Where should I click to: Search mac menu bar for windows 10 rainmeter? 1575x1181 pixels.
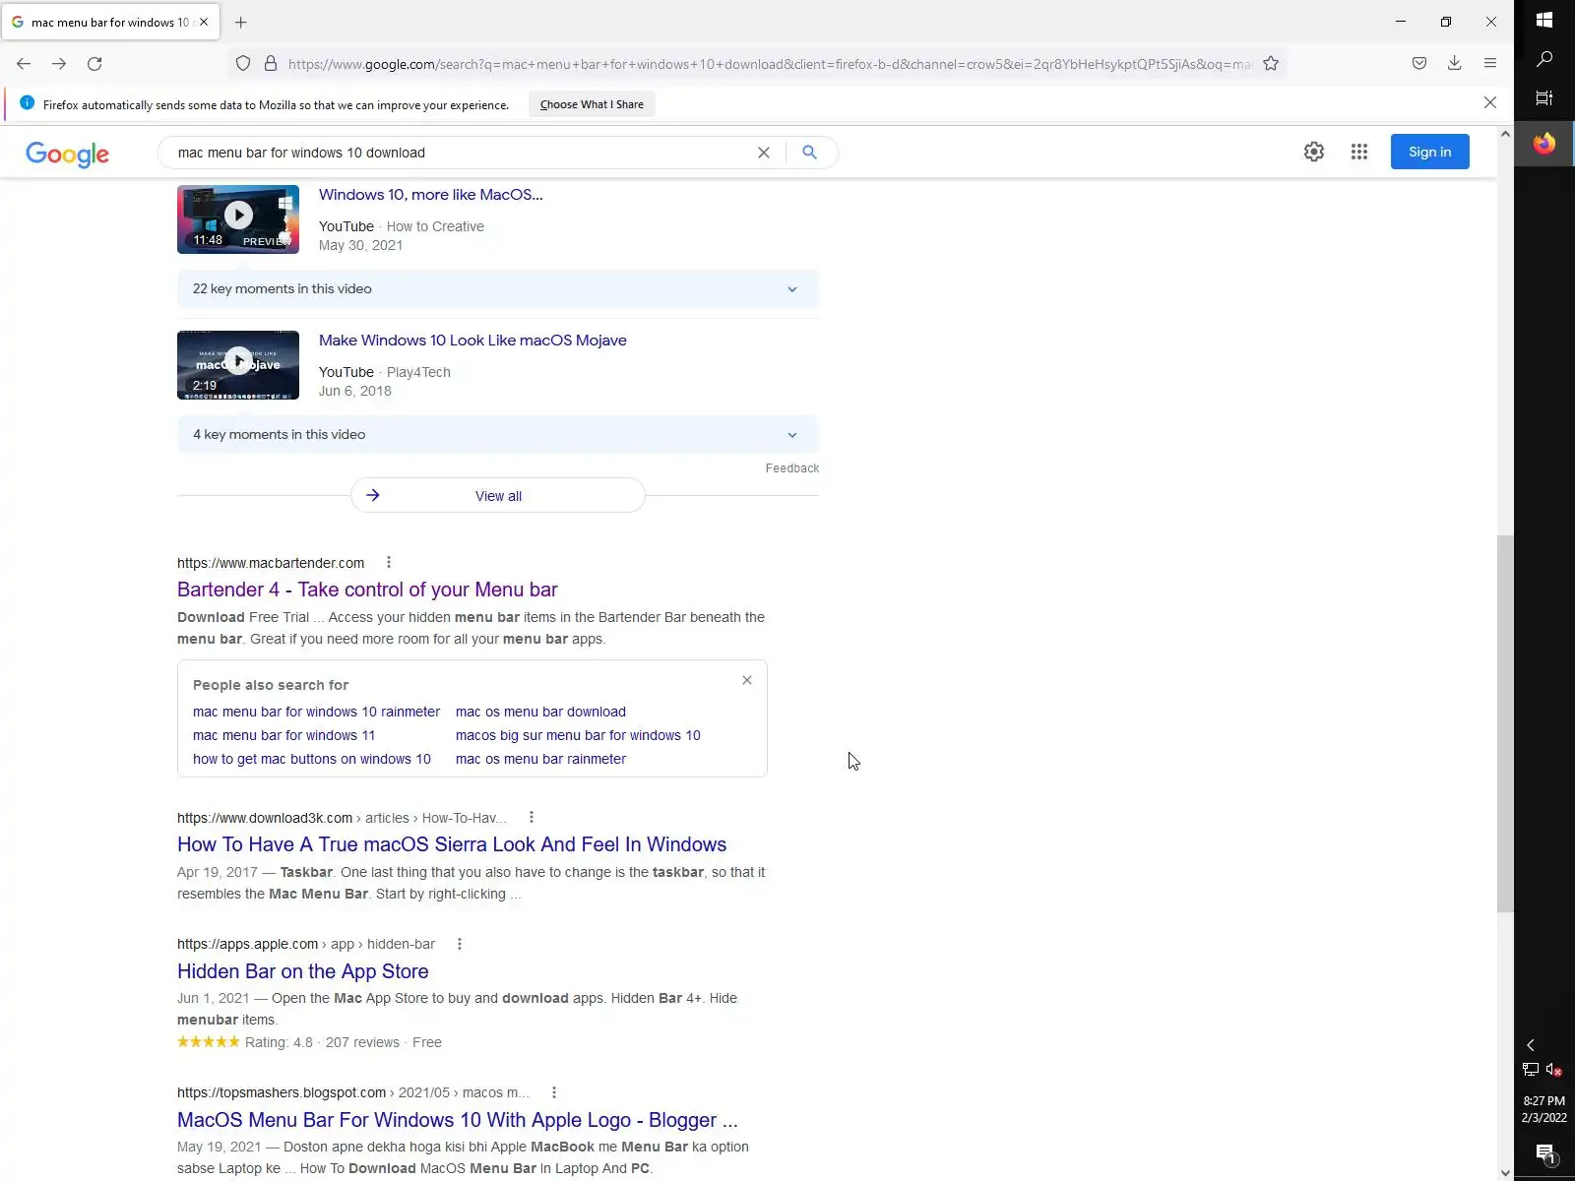click(x=316, y=712)
